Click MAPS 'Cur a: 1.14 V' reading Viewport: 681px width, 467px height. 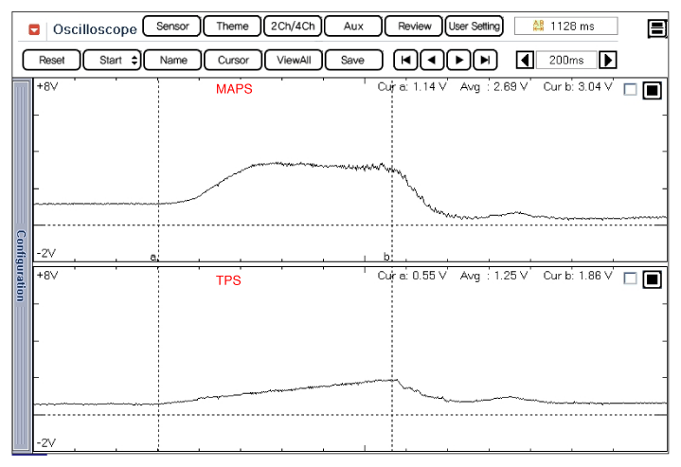[x=412, y=87]
